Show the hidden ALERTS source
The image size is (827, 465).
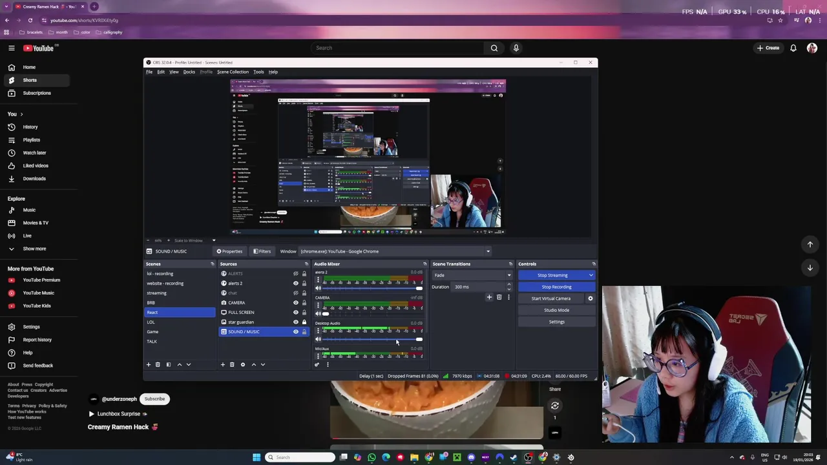point(296,273)
